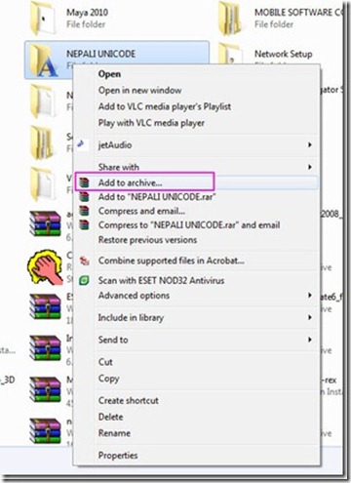The image size is (351, 483).
Task: Select Add to VLC media player's Playlist
Action: coord(165,106)
